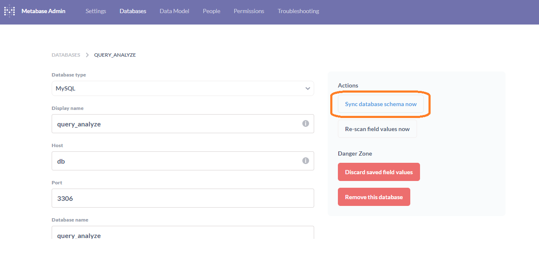Open the Troubleshooting tab
Image resolution: width=539 pixels, height=274 pixels.
pyautogui.click(x=299, y=11)
